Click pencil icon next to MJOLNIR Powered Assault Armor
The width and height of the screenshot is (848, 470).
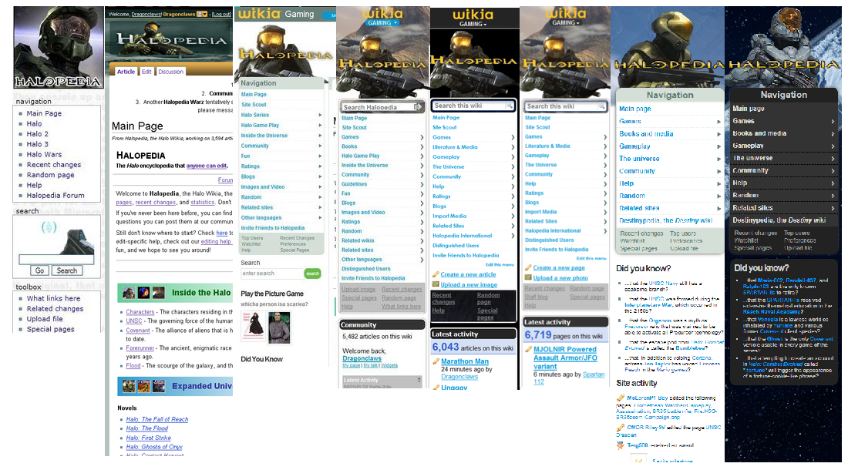[528, 349]
